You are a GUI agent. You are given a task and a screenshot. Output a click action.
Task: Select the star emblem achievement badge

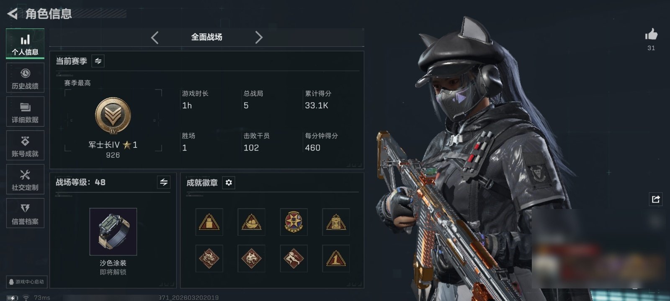point(294,222)
